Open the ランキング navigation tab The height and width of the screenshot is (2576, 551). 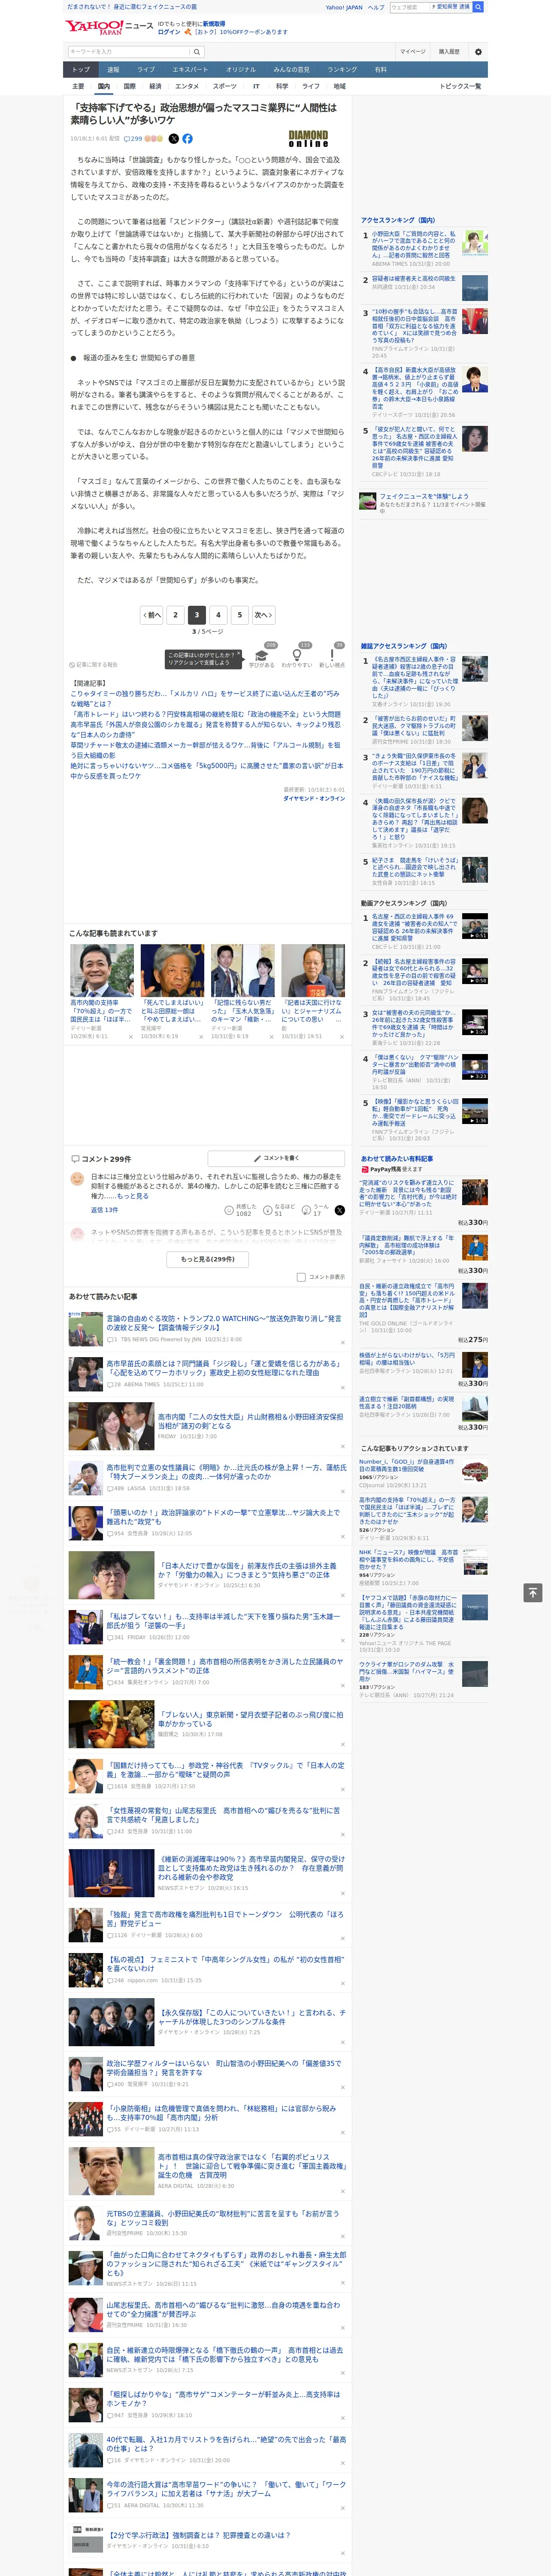pos(342,70)
